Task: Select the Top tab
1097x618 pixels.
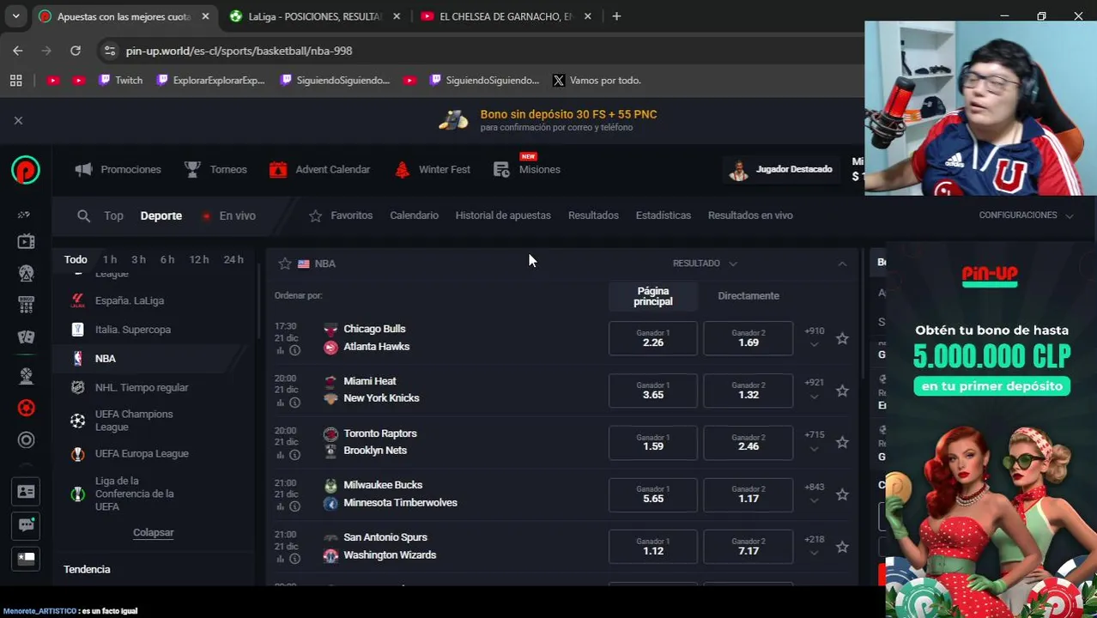Action: pos(113,216)
